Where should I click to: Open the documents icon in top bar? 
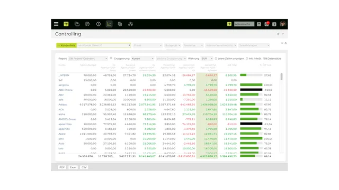120,24
